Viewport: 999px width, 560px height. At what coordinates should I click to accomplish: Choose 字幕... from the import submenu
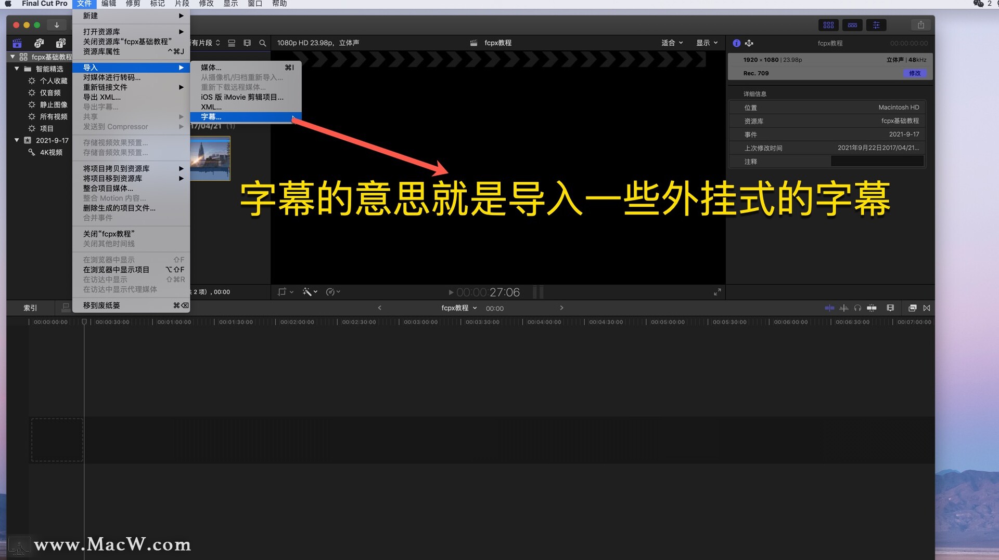tap(246, 117)
